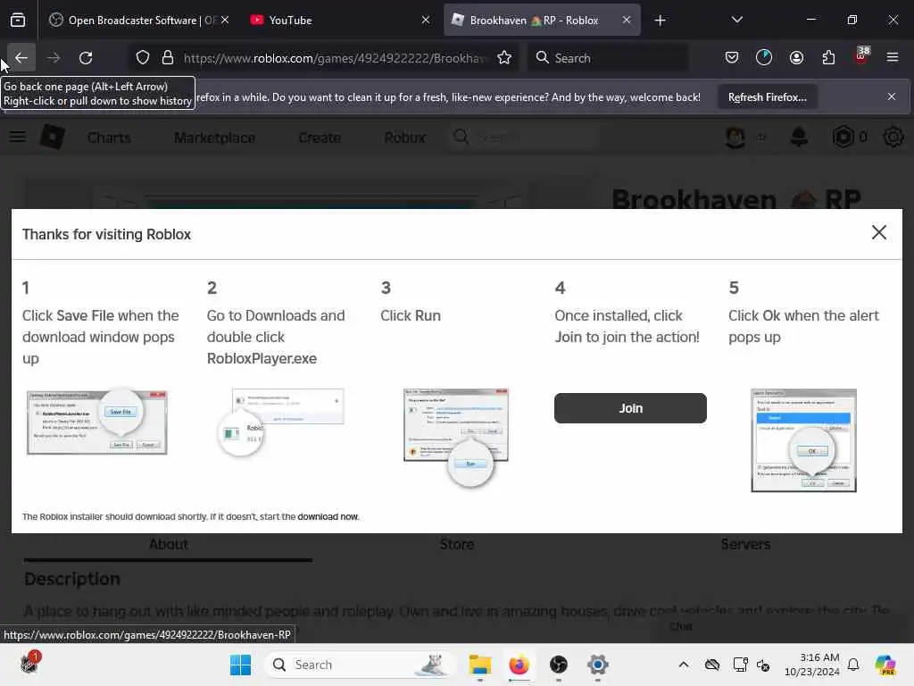The height and width of the screenshot is (686, 914).
Task: Open the Firefox application menu
Action: 893,57
